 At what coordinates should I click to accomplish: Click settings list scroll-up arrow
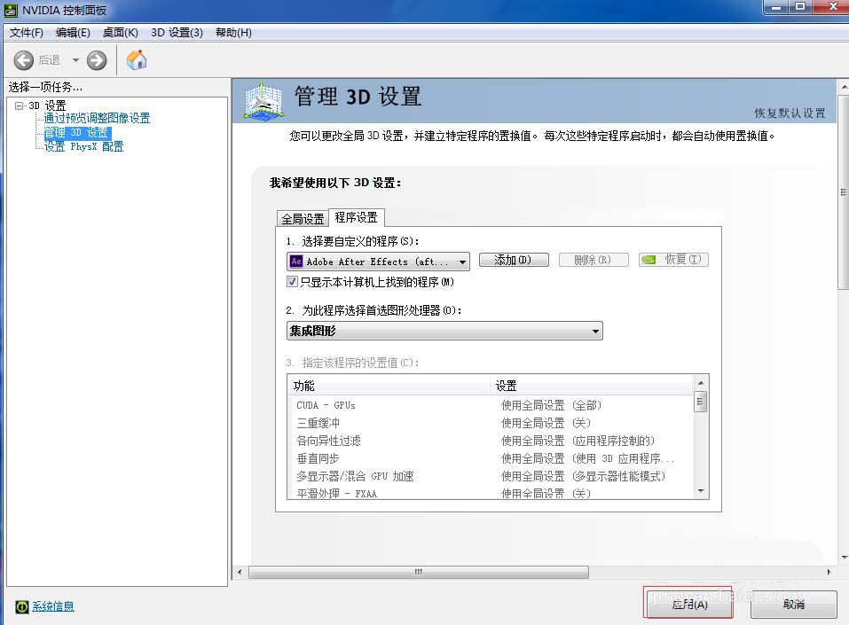click(701, 383)
